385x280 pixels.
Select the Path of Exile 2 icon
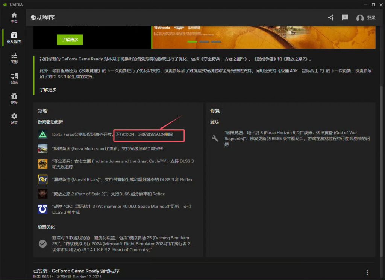point(42,194)
